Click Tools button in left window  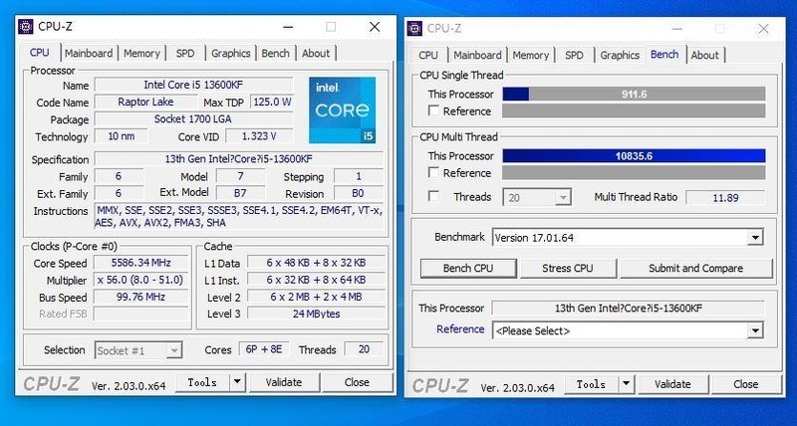[x=202, y=382]
